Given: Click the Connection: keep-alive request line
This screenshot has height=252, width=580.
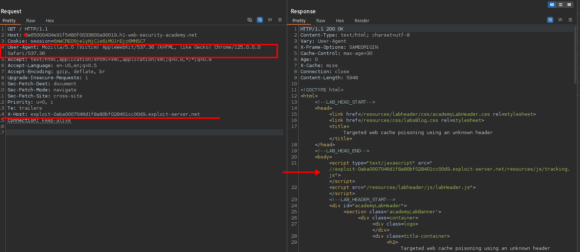Looking at the screenshot, I should [x=39, y=120].
